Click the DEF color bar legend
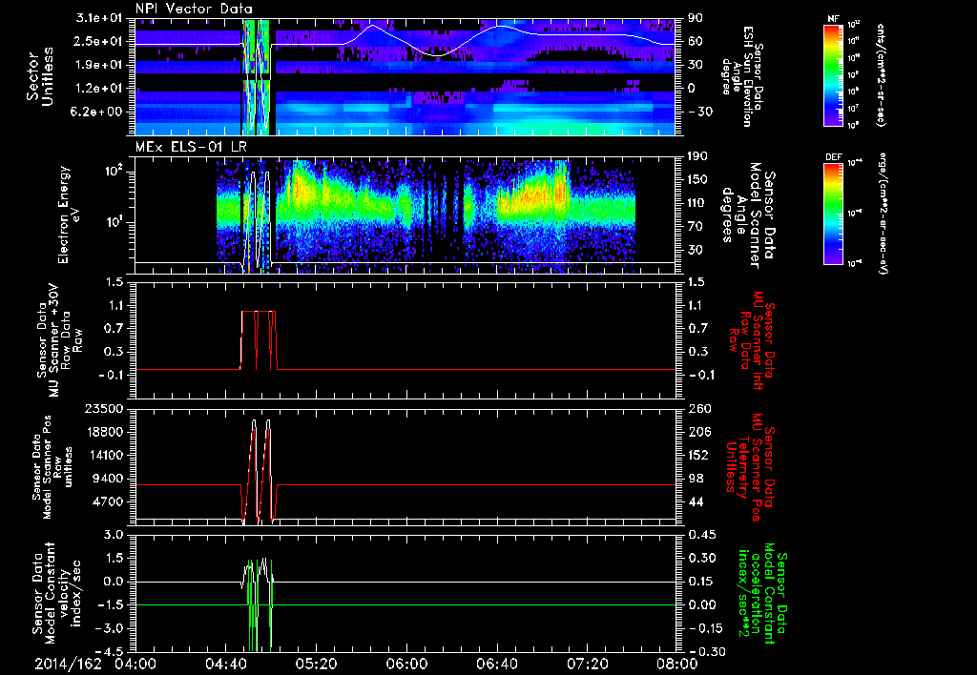 tap(834, 214)
